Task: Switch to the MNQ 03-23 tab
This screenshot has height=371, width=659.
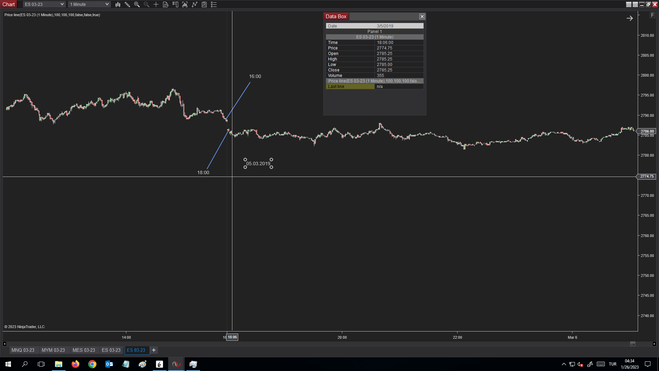Action: (x=23, y=350)
